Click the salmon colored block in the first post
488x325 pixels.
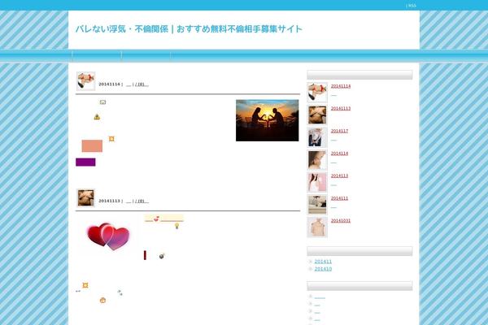pyautogui.click(x=92, y=146)
